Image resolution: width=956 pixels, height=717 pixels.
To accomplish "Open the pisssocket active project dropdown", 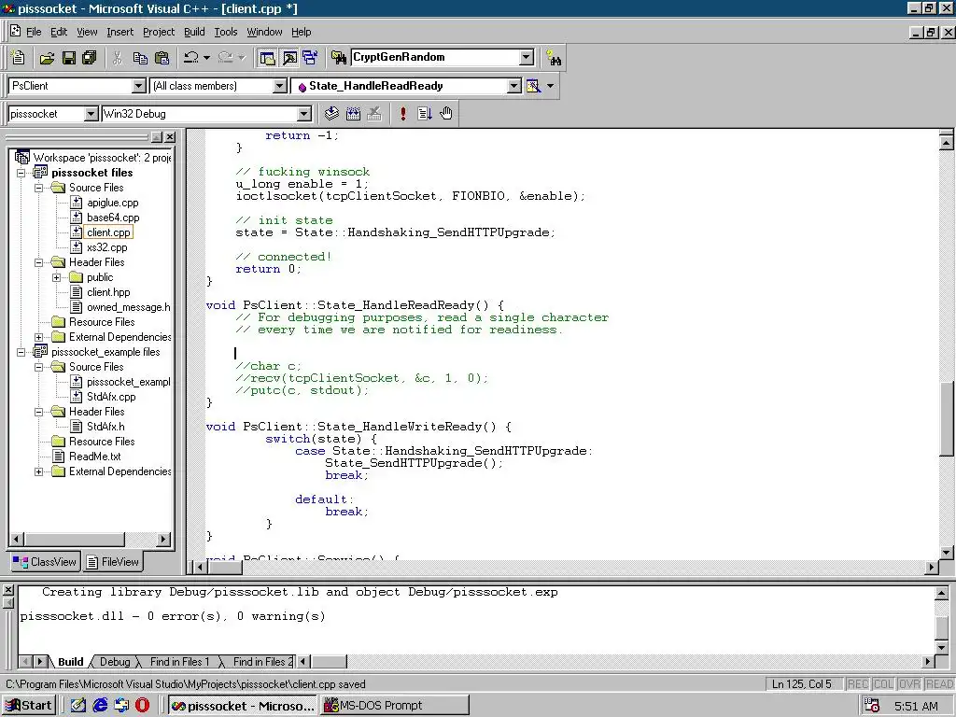I will pos(91,114).
